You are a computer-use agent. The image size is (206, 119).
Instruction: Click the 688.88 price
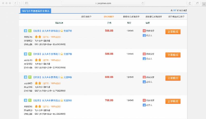109,77
